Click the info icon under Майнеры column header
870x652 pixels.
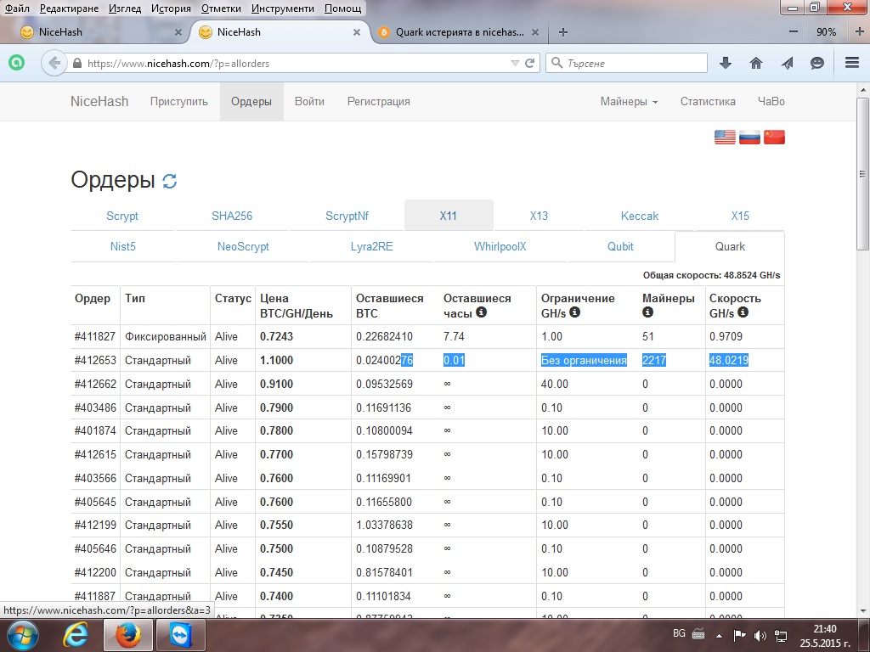coord(647,312)
